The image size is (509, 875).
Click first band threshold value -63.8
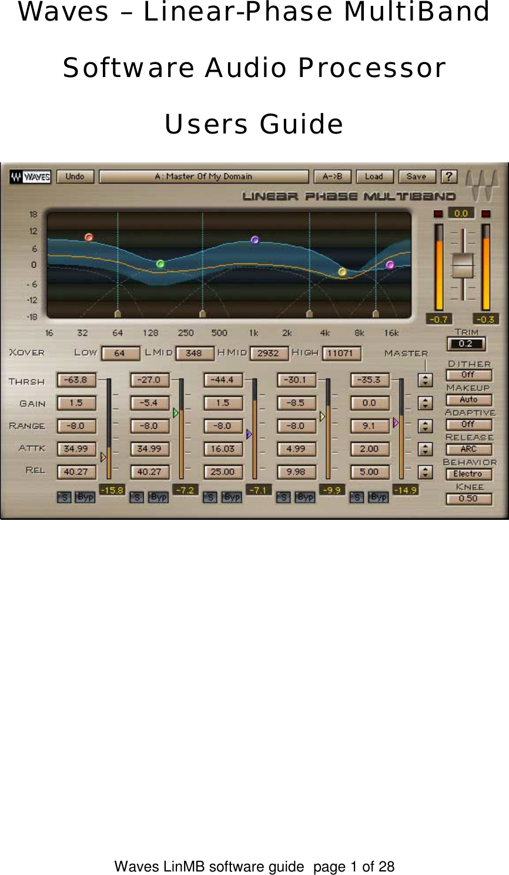(76, 380)
